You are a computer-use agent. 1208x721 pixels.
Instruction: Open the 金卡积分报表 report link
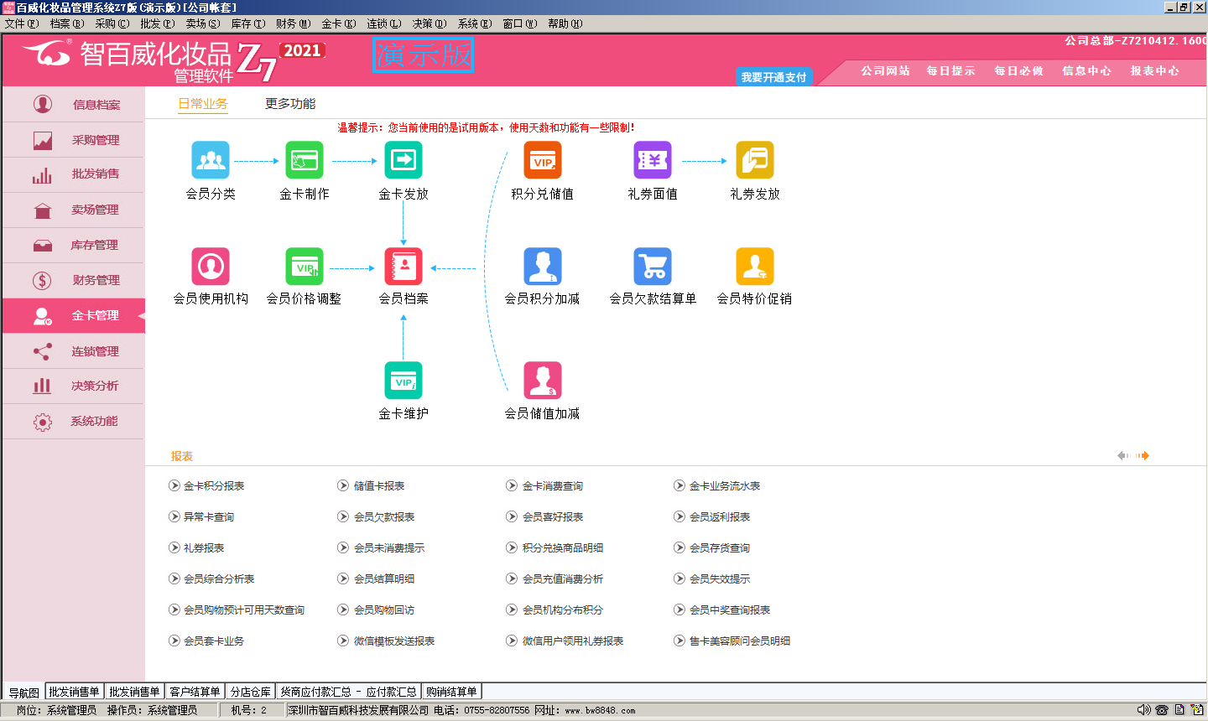point(214,486)
